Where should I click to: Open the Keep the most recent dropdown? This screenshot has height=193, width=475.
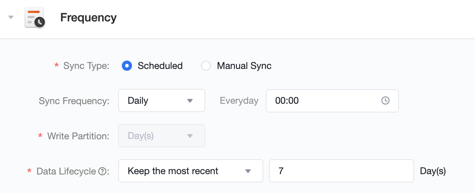[x=191, y=171]
